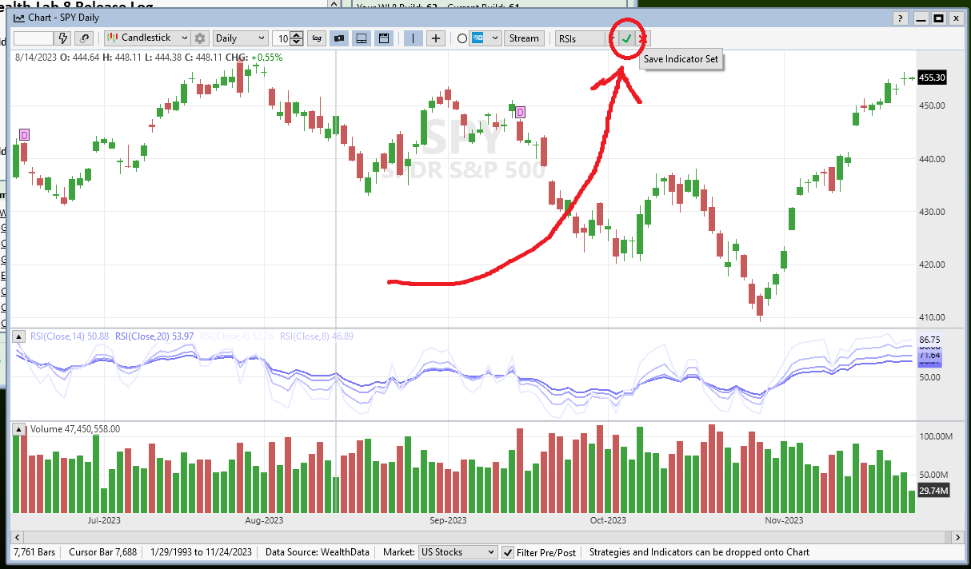This screenshot has height=569, width=971.
Task: Click the empty symbol input box
Action: pos(34,38)
